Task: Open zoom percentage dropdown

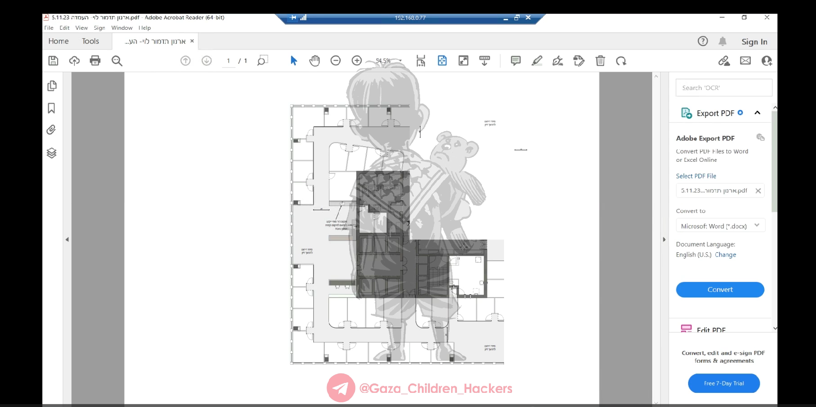Action: click(400, 61)
